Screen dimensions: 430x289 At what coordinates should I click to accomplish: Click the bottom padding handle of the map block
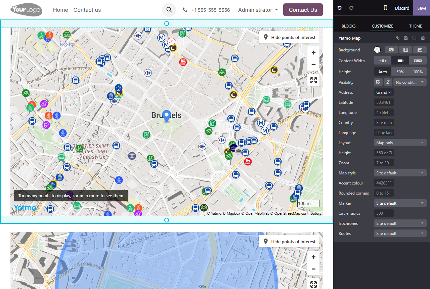(167, 220)
